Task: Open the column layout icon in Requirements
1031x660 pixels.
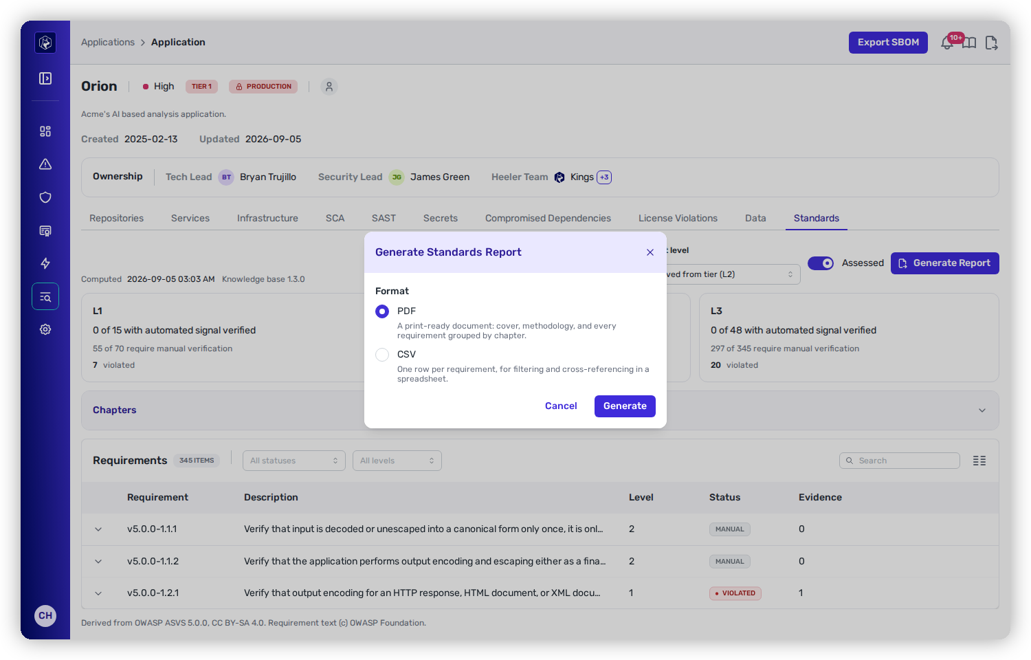Action: 979,461
